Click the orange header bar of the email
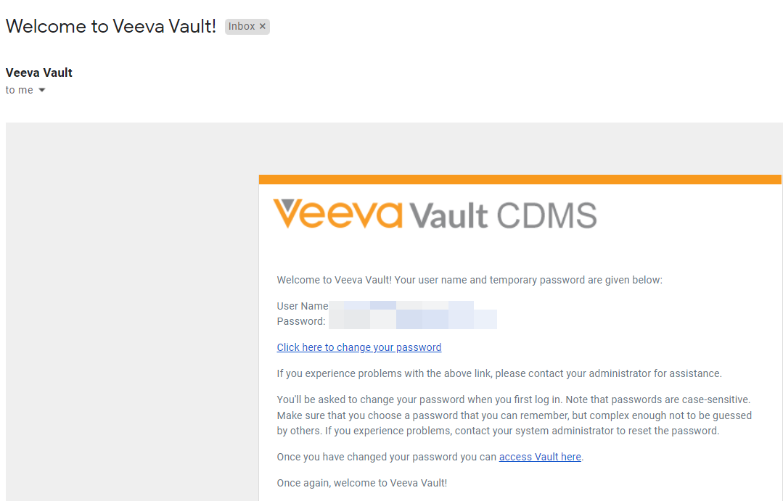This screenshot has height=501, width=783. point(520,179)
